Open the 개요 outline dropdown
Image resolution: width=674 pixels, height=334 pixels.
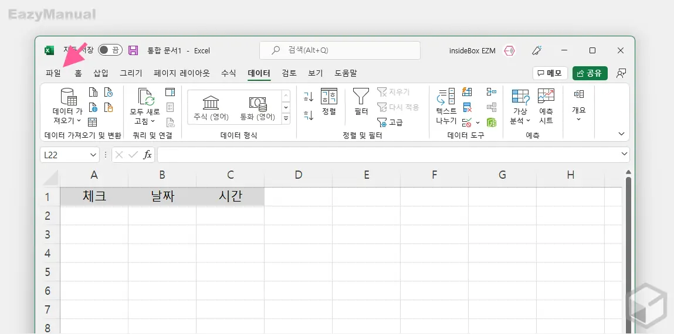pyautogui.click(x=578, y=105)
